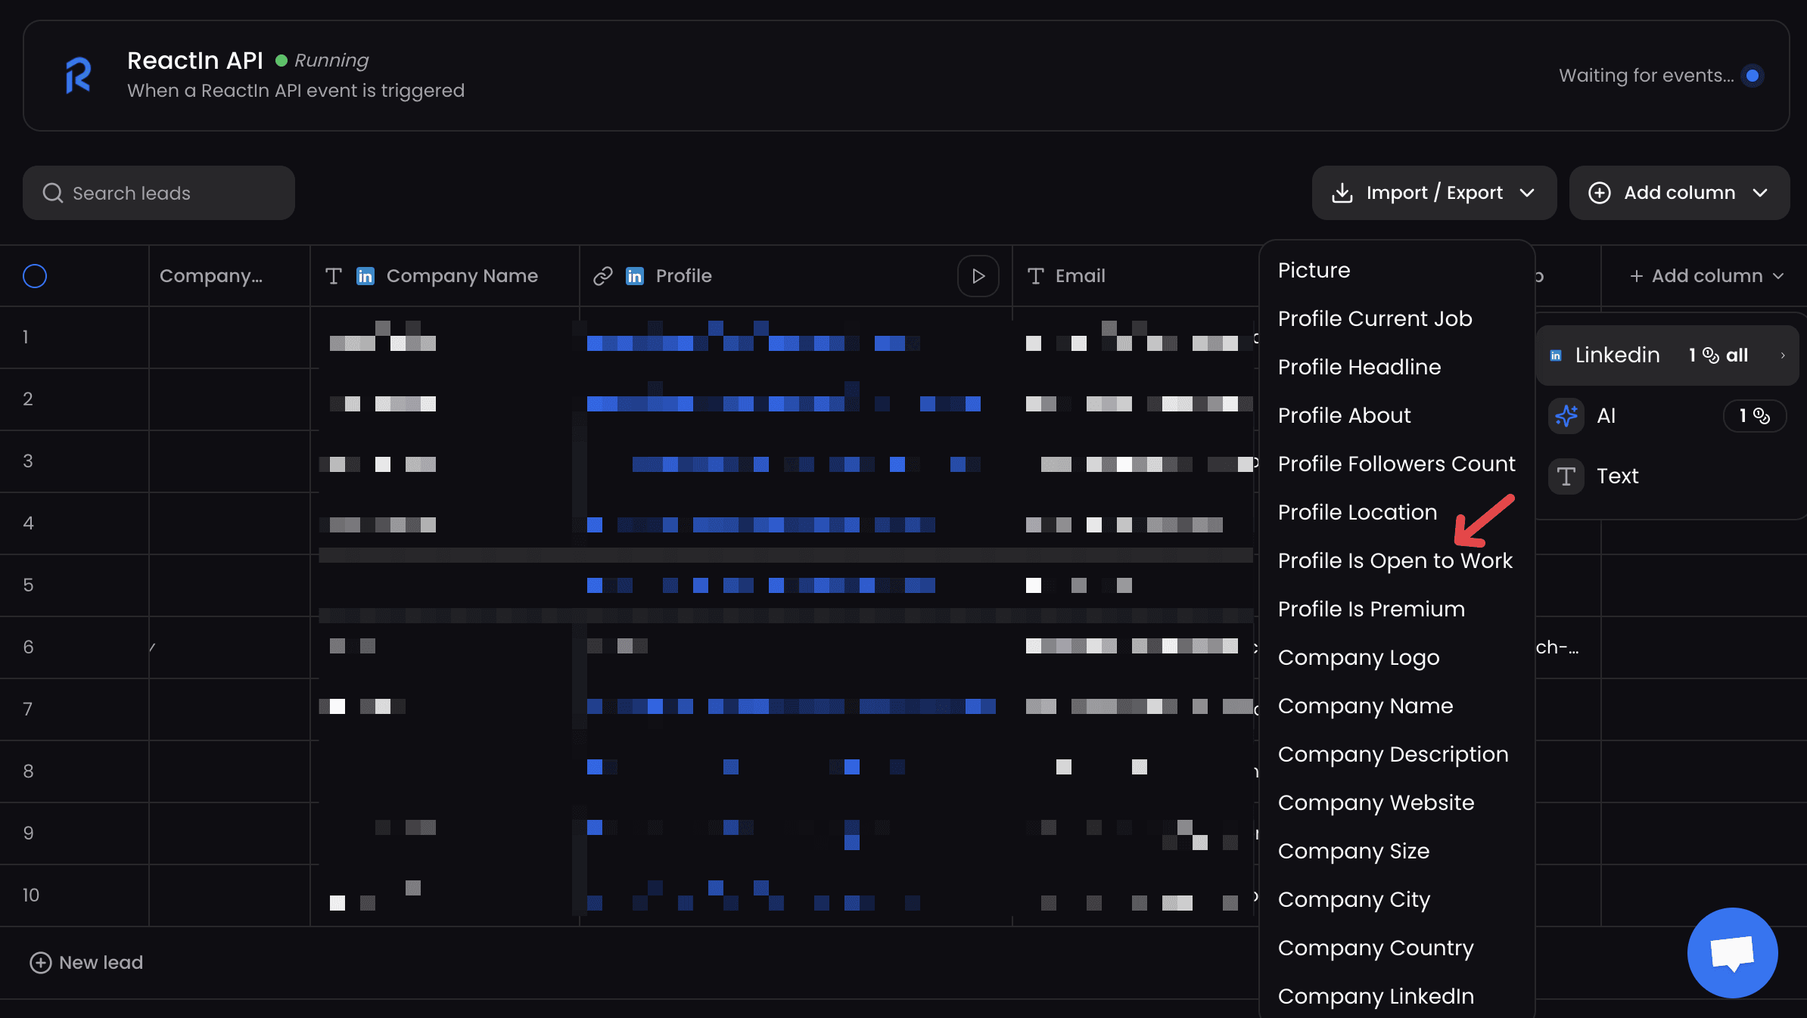Screen dimensions: 1807x1018
Task: Select row number 6
Action: point(28,647)
